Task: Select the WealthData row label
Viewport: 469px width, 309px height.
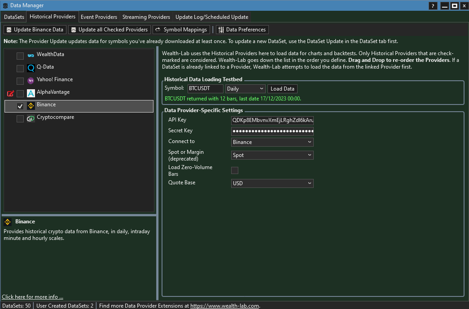Action: 50,54
